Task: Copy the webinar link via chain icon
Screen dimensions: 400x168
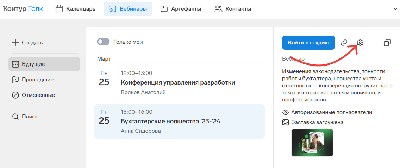Action: pos(344,43)
